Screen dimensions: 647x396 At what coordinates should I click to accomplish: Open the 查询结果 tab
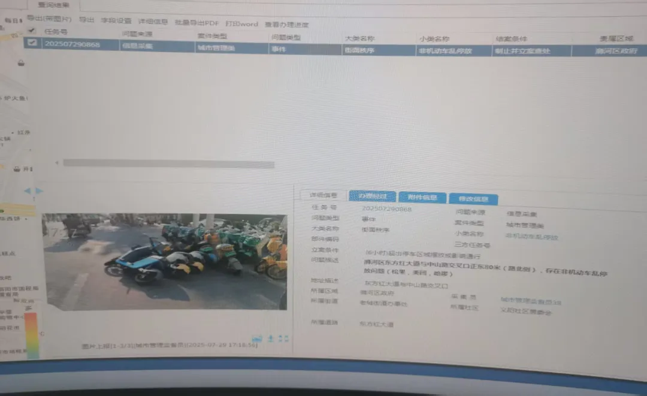(54, 5)
